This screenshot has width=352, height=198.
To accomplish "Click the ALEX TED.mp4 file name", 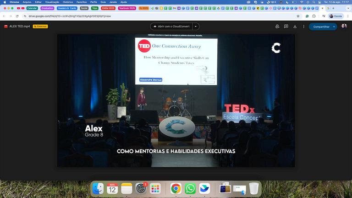I will [x=20, y=26].
